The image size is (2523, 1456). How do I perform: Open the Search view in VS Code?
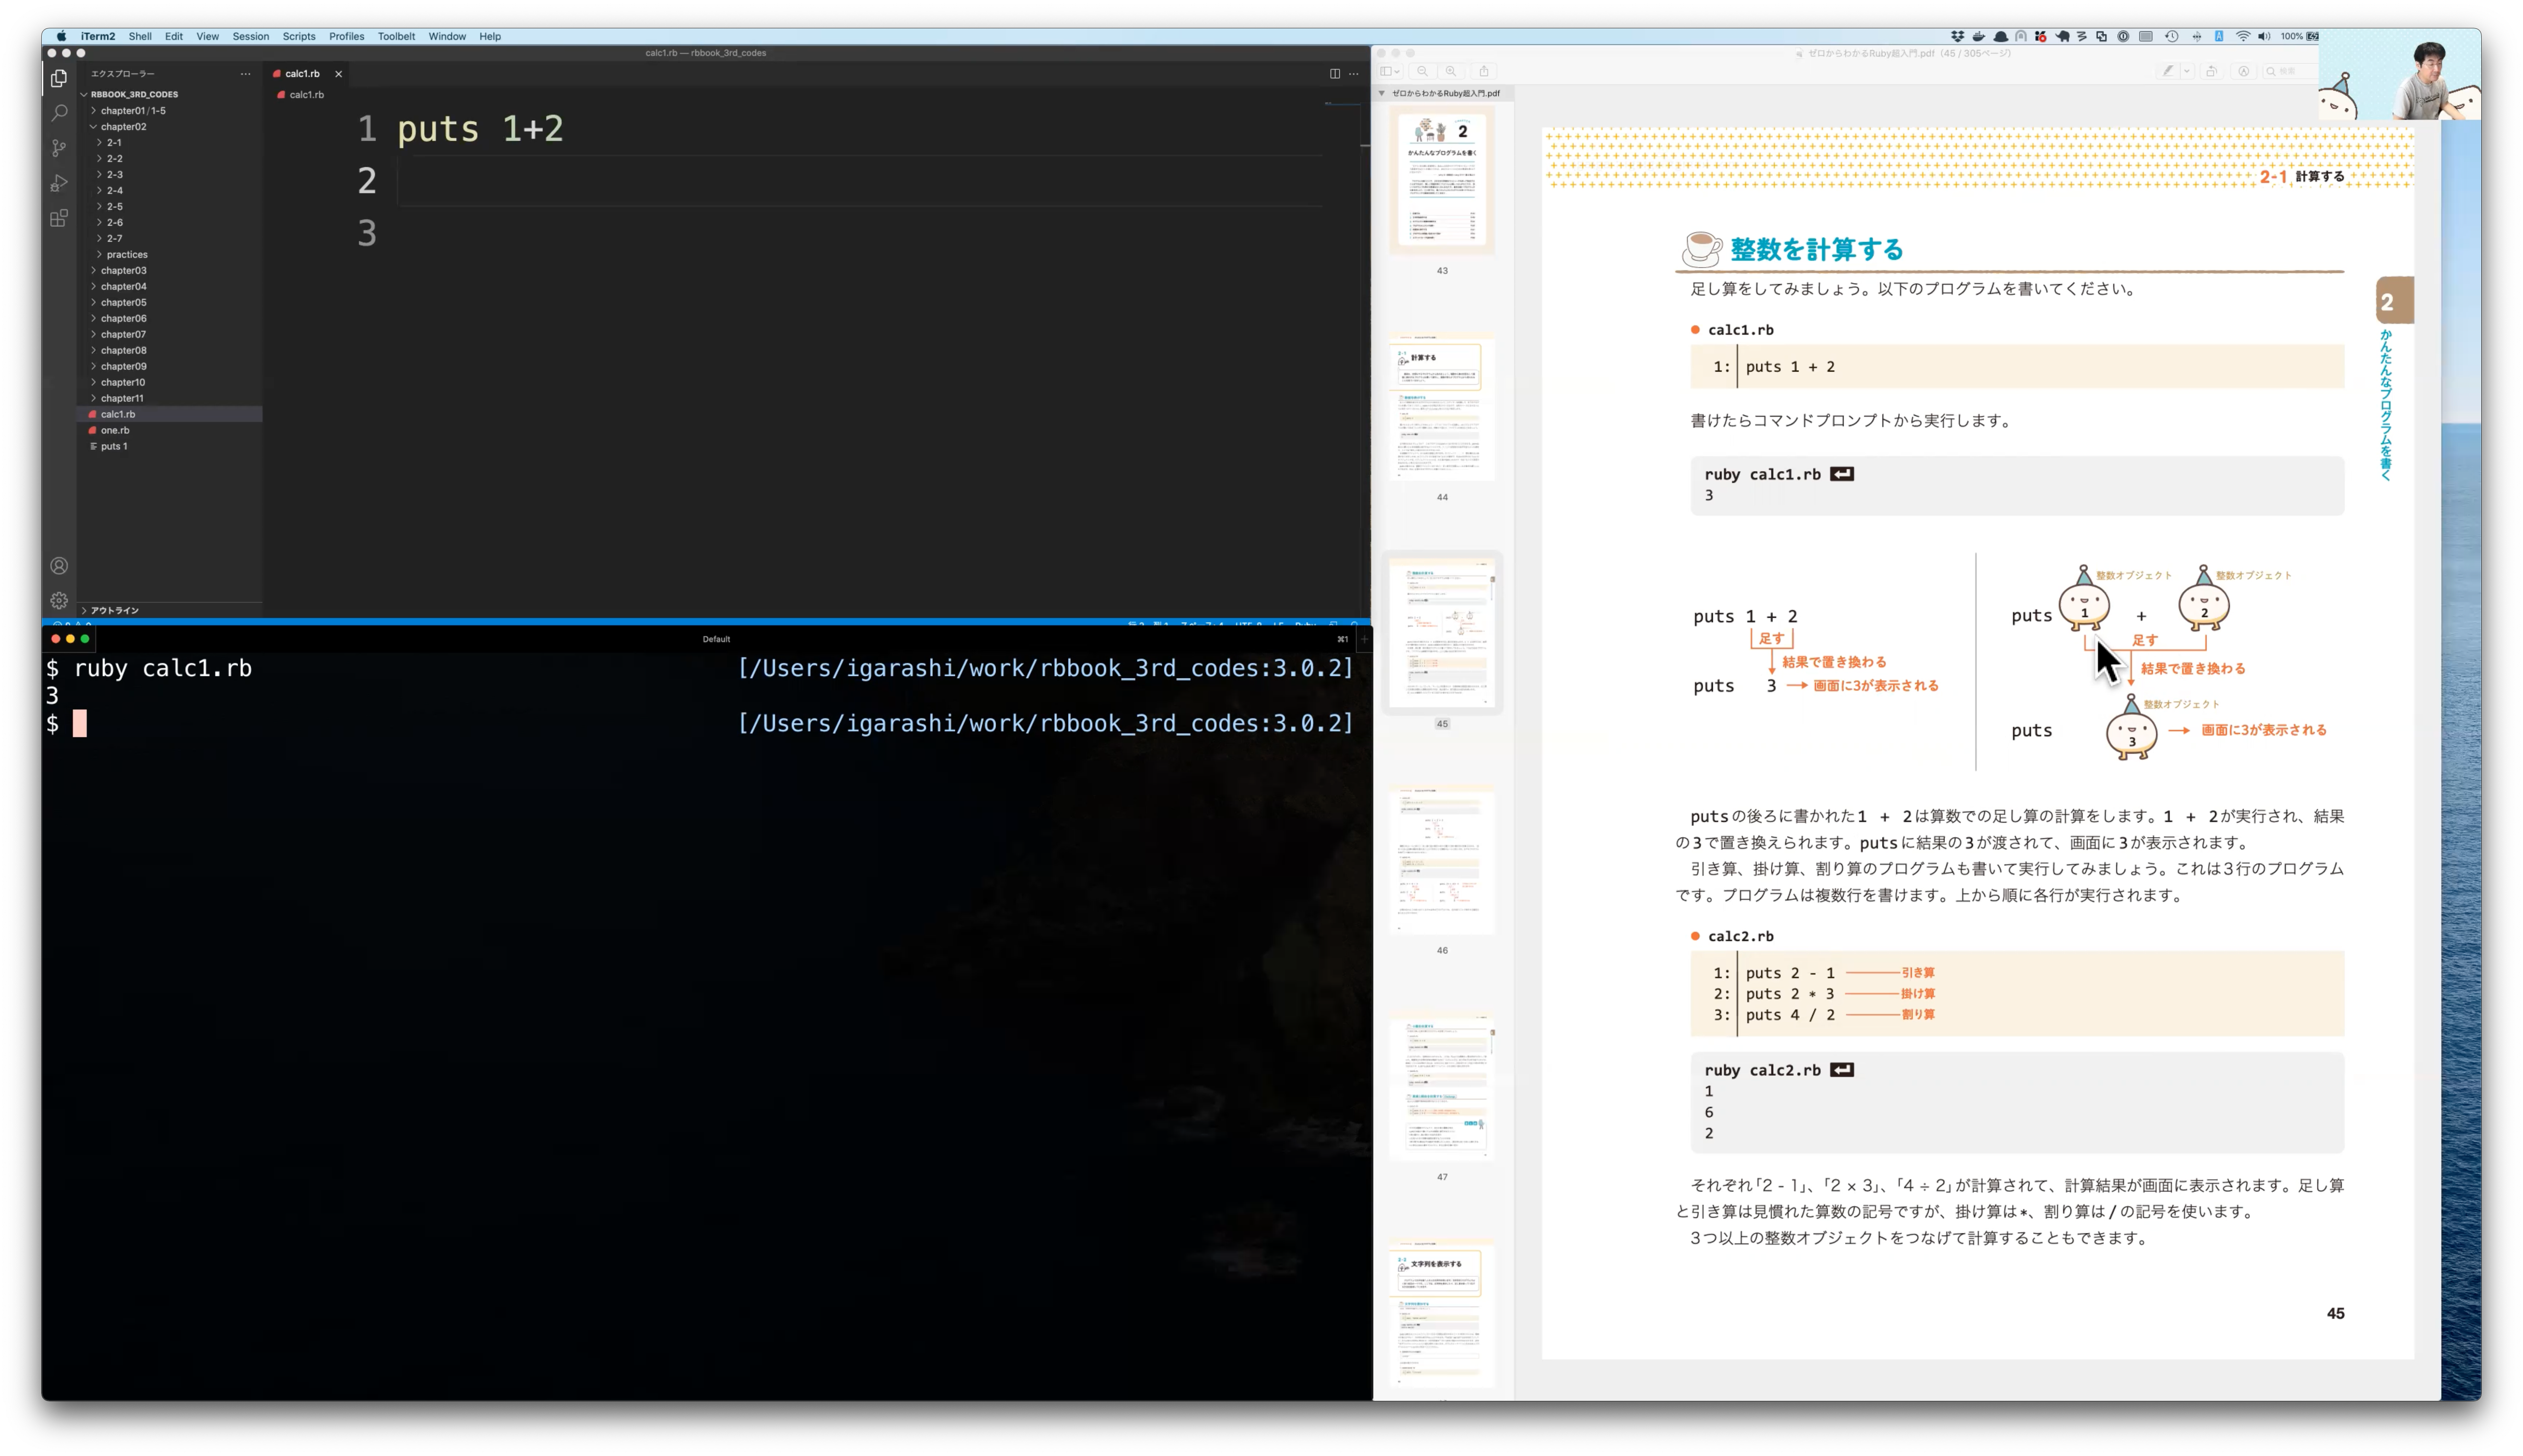coord(59,113)
